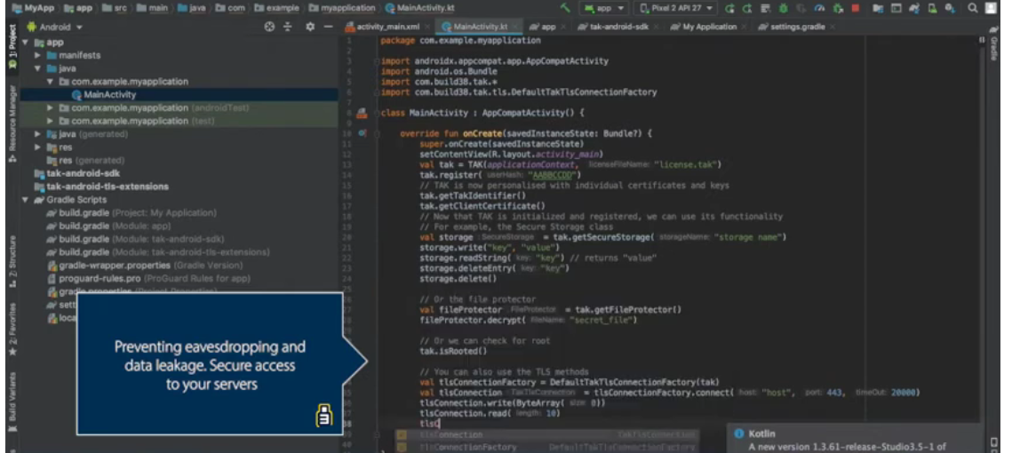
Task: Open the Resource Manager side panel
Action: [12, 123]
